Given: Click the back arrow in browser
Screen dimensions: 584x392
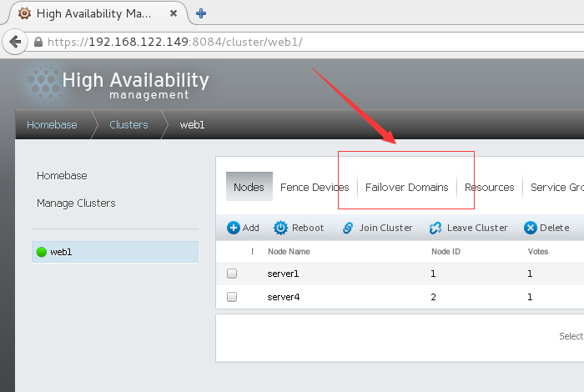Looking at the screenshot, I should click(x=13, y=41).
